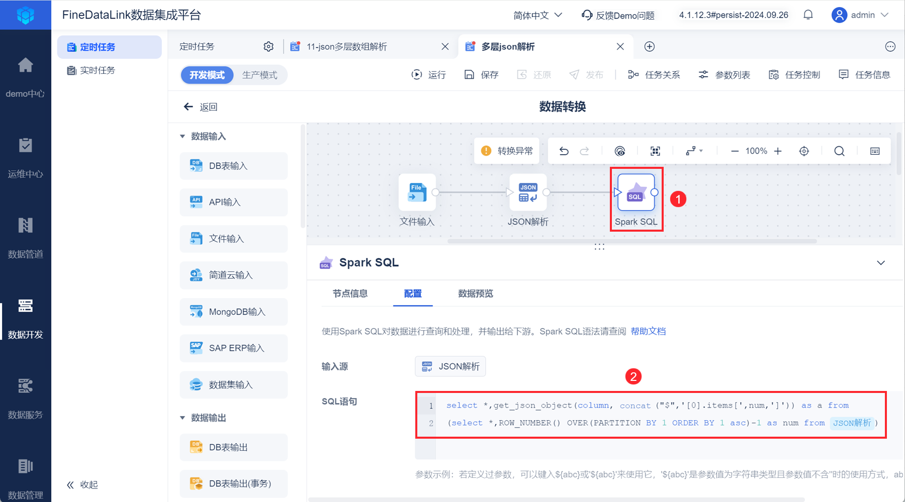Open 任务控制
The image size is (905, 502).
coord(794,75)
